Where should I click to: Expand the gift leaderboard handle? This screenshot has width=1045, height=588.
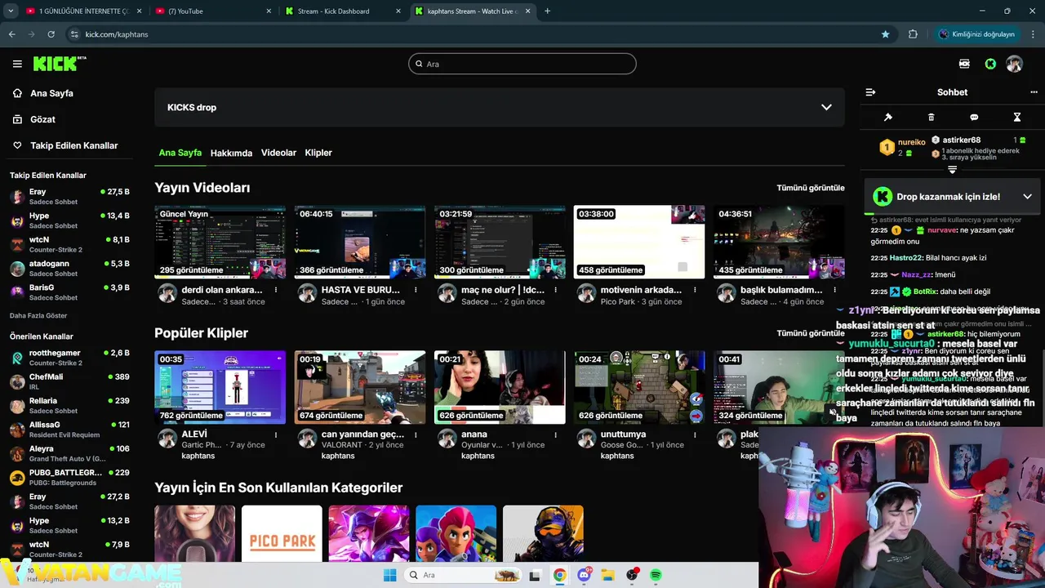click(952, 170)
